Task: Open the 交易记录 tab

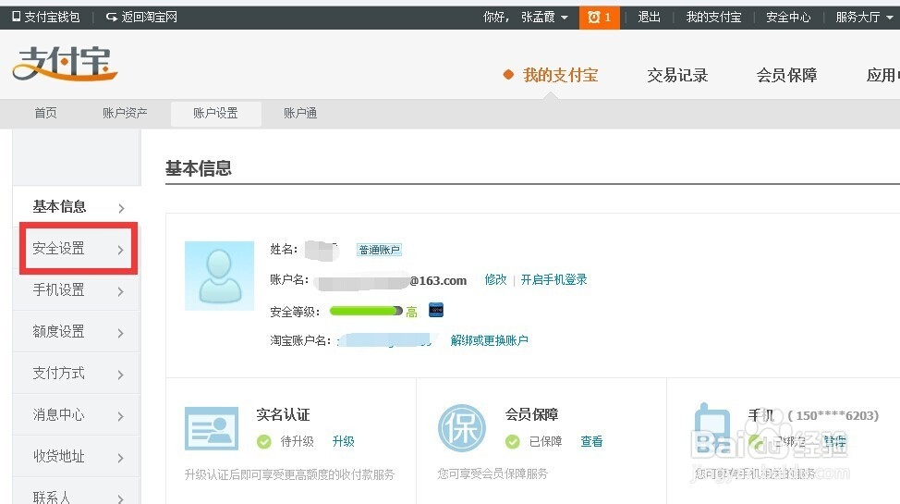Action: [x=677, y=75]
